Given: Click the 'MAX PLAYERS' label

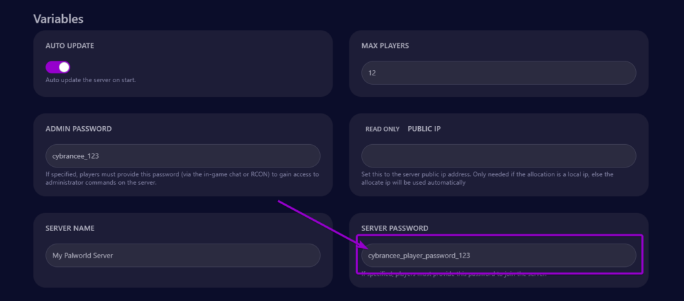Looking at the screenshot, I should pyautogui.click(x=385, y=46).
